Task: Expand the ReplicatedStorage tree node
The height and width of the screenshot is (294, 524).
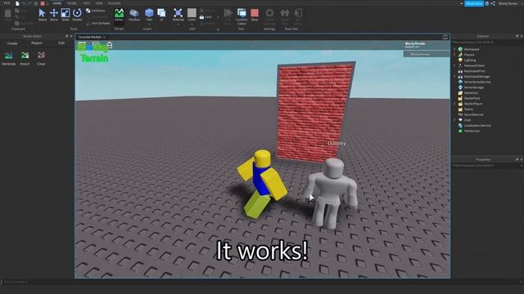Action: (x=454, y=77)
